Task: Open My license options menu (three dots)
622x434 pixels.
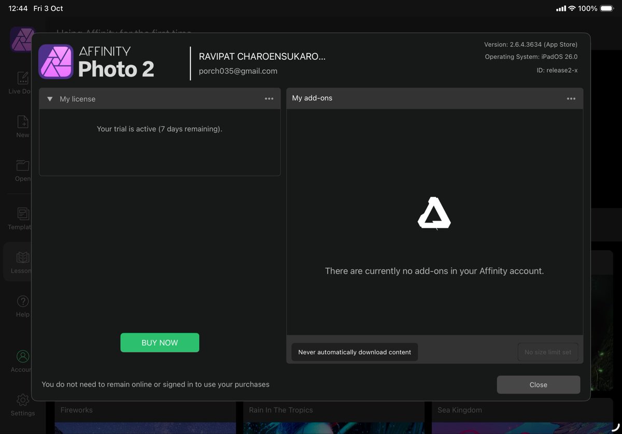Action: 269,99
